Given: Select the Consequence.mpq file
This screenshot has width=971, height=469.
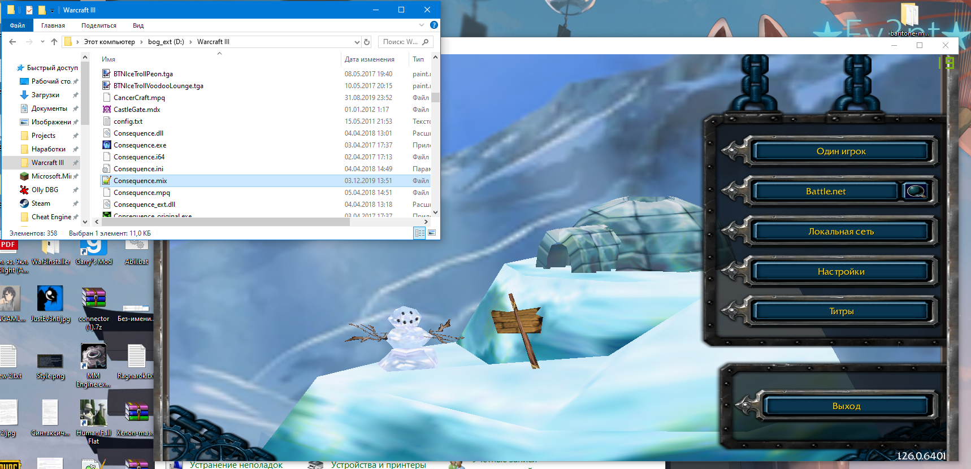Looking at the screenshot, I should tap(142, 193).
